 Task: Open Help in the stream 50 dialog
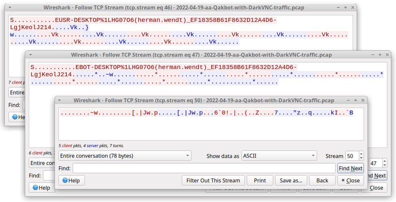coord(71,180)
